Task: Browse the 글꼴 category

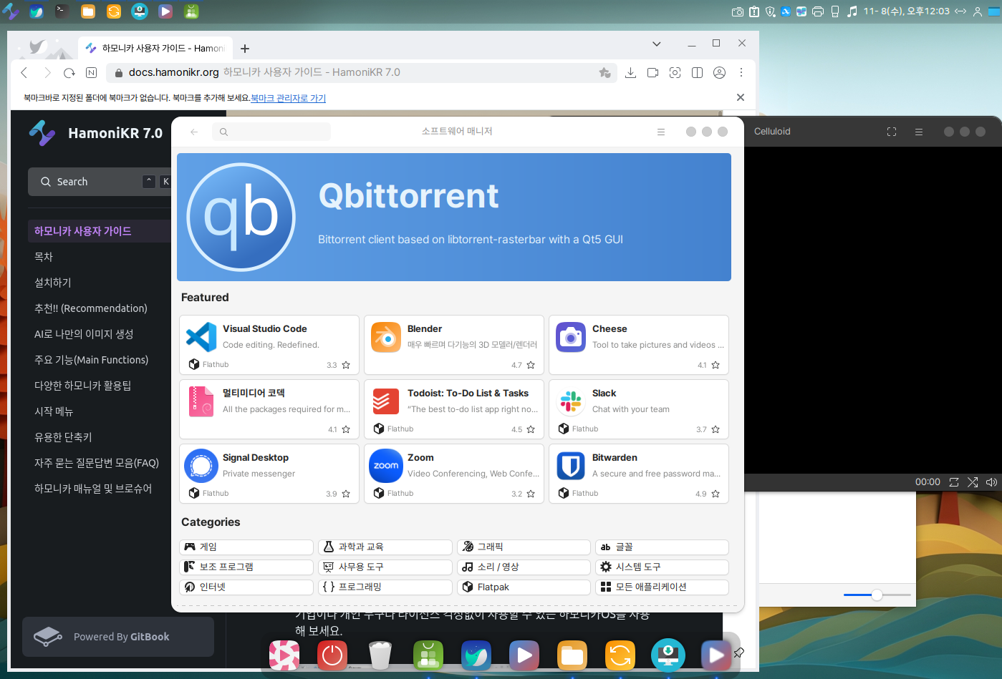Action: [x=662, y=547]
